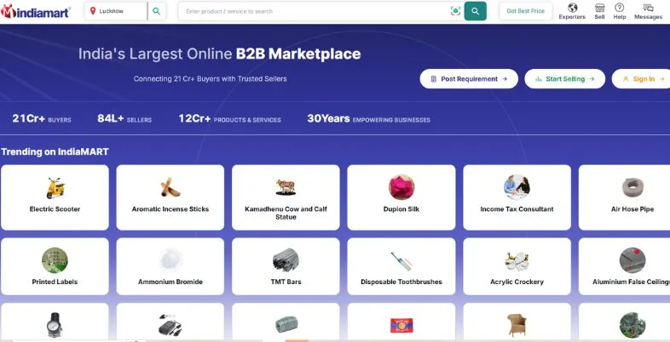Click the 21Cr+ Buyers statistic
670x342 pixels.
(42, 119)
